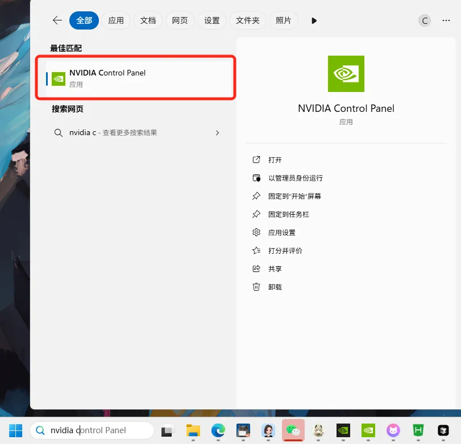
Task: Switch to the 文件夹 filter tab
Action: 247,20
